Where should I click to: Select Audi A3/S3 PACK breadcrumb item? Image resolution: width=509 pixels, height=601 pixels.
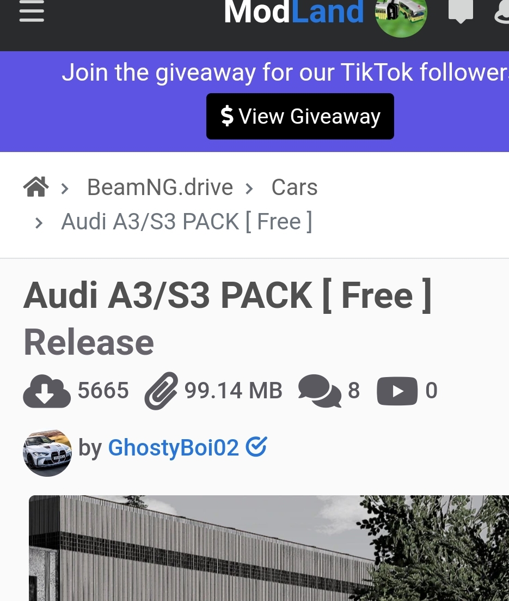point(187,222)
